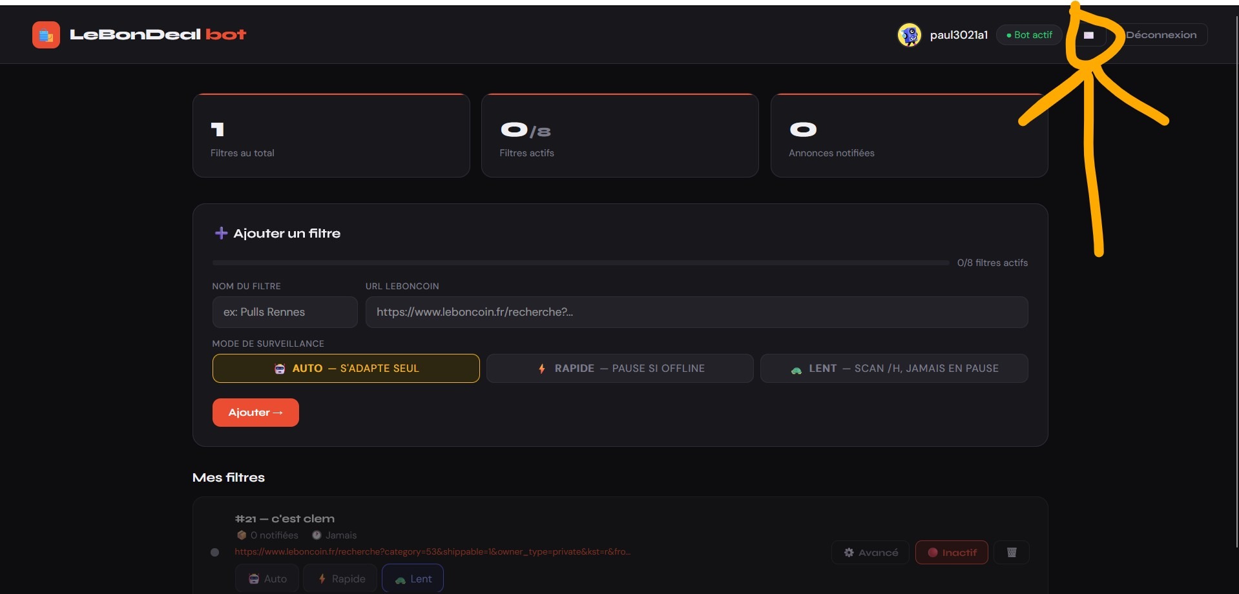Click the Ajouter button
Image resolution: width=1239 pixels, height=594 pixels.
coord(256,413)
